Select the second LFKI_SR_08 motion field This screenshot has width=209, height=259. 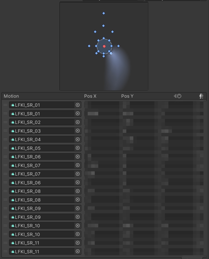[x=42, y=200]
